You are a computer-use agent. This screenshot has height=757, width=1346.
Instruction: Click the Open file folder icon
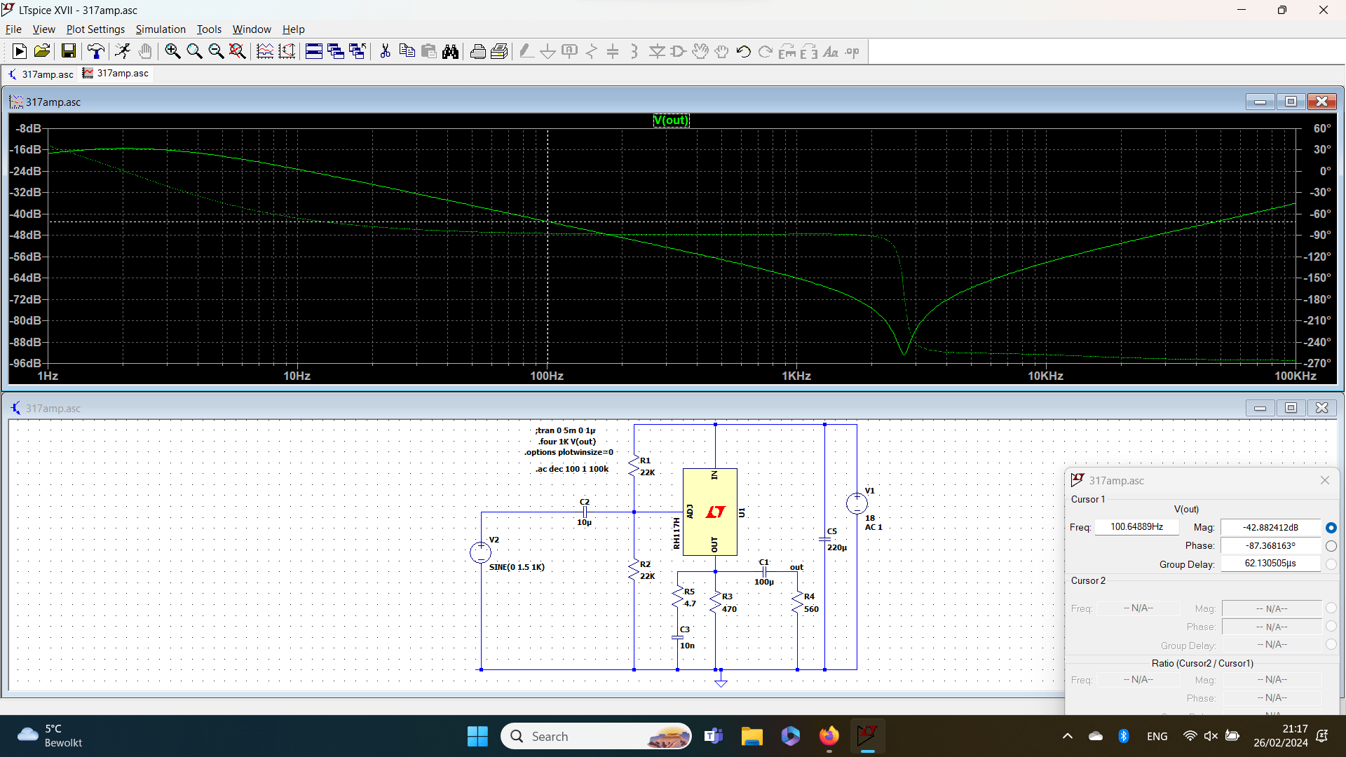click(42, 51)
